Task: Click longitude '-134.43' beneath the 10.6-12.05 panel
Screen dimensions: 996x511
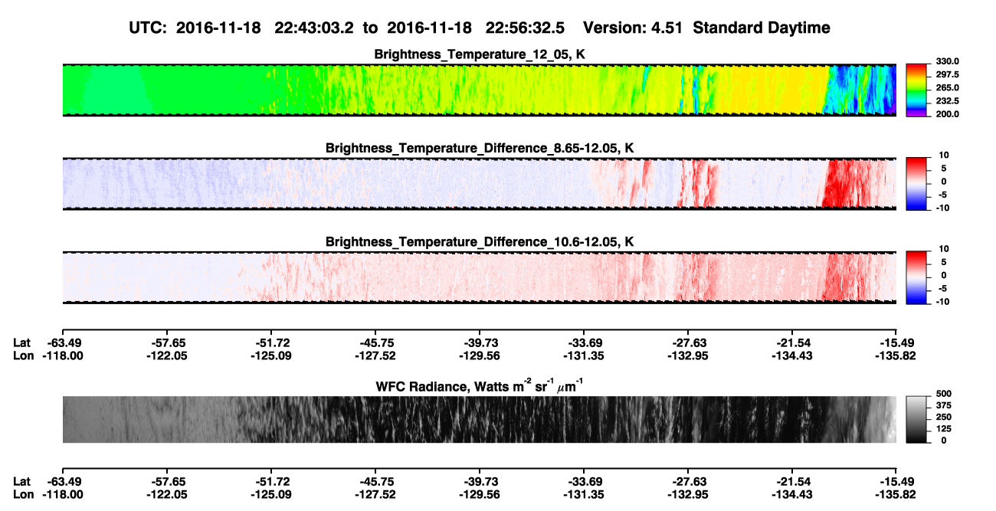Action: point(792,355)
